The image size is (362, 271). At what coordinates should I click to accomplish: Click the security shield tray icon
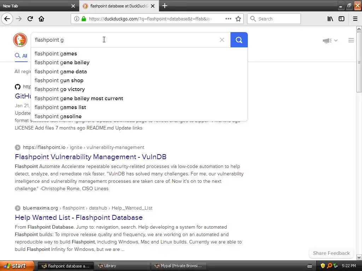click(x=323, y=266)
